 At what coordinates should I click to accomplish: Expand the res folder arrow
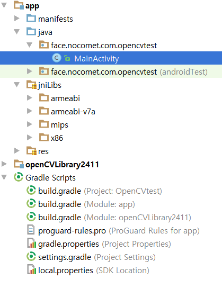pos(17,150)
